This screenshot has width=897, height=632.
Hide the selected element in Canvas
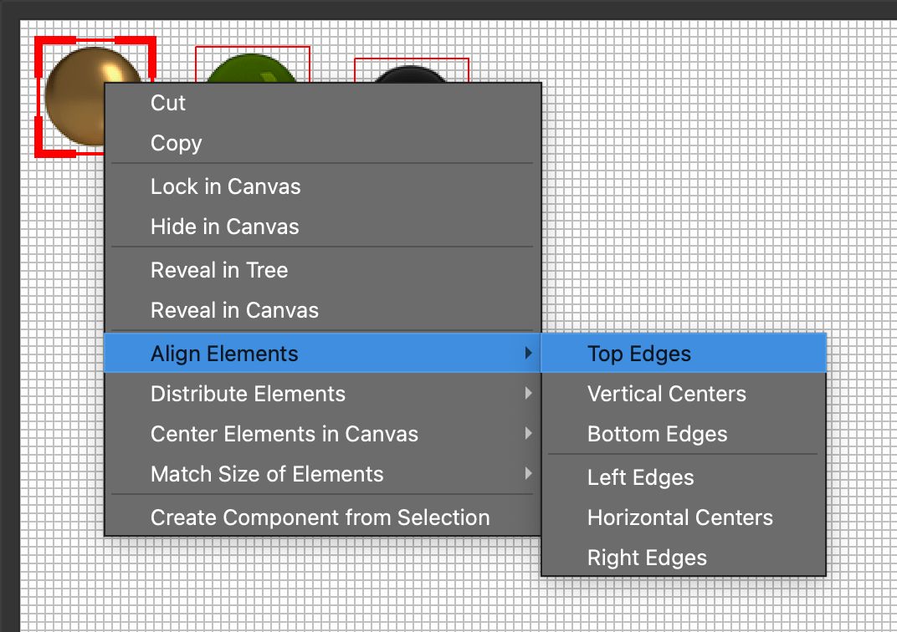[x=223, y=227]
